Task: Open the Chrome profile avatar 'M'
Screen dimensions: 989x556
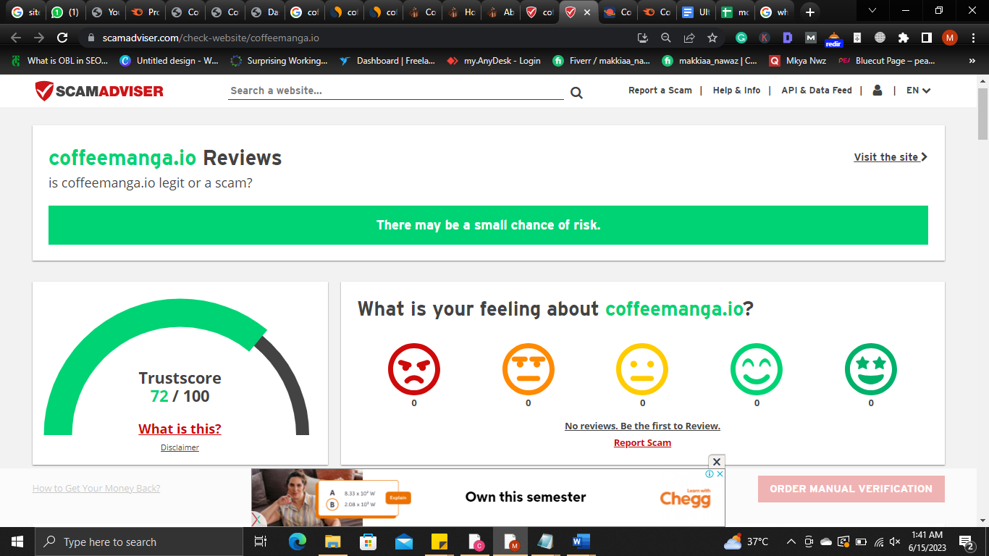Action: coord(950,38)
